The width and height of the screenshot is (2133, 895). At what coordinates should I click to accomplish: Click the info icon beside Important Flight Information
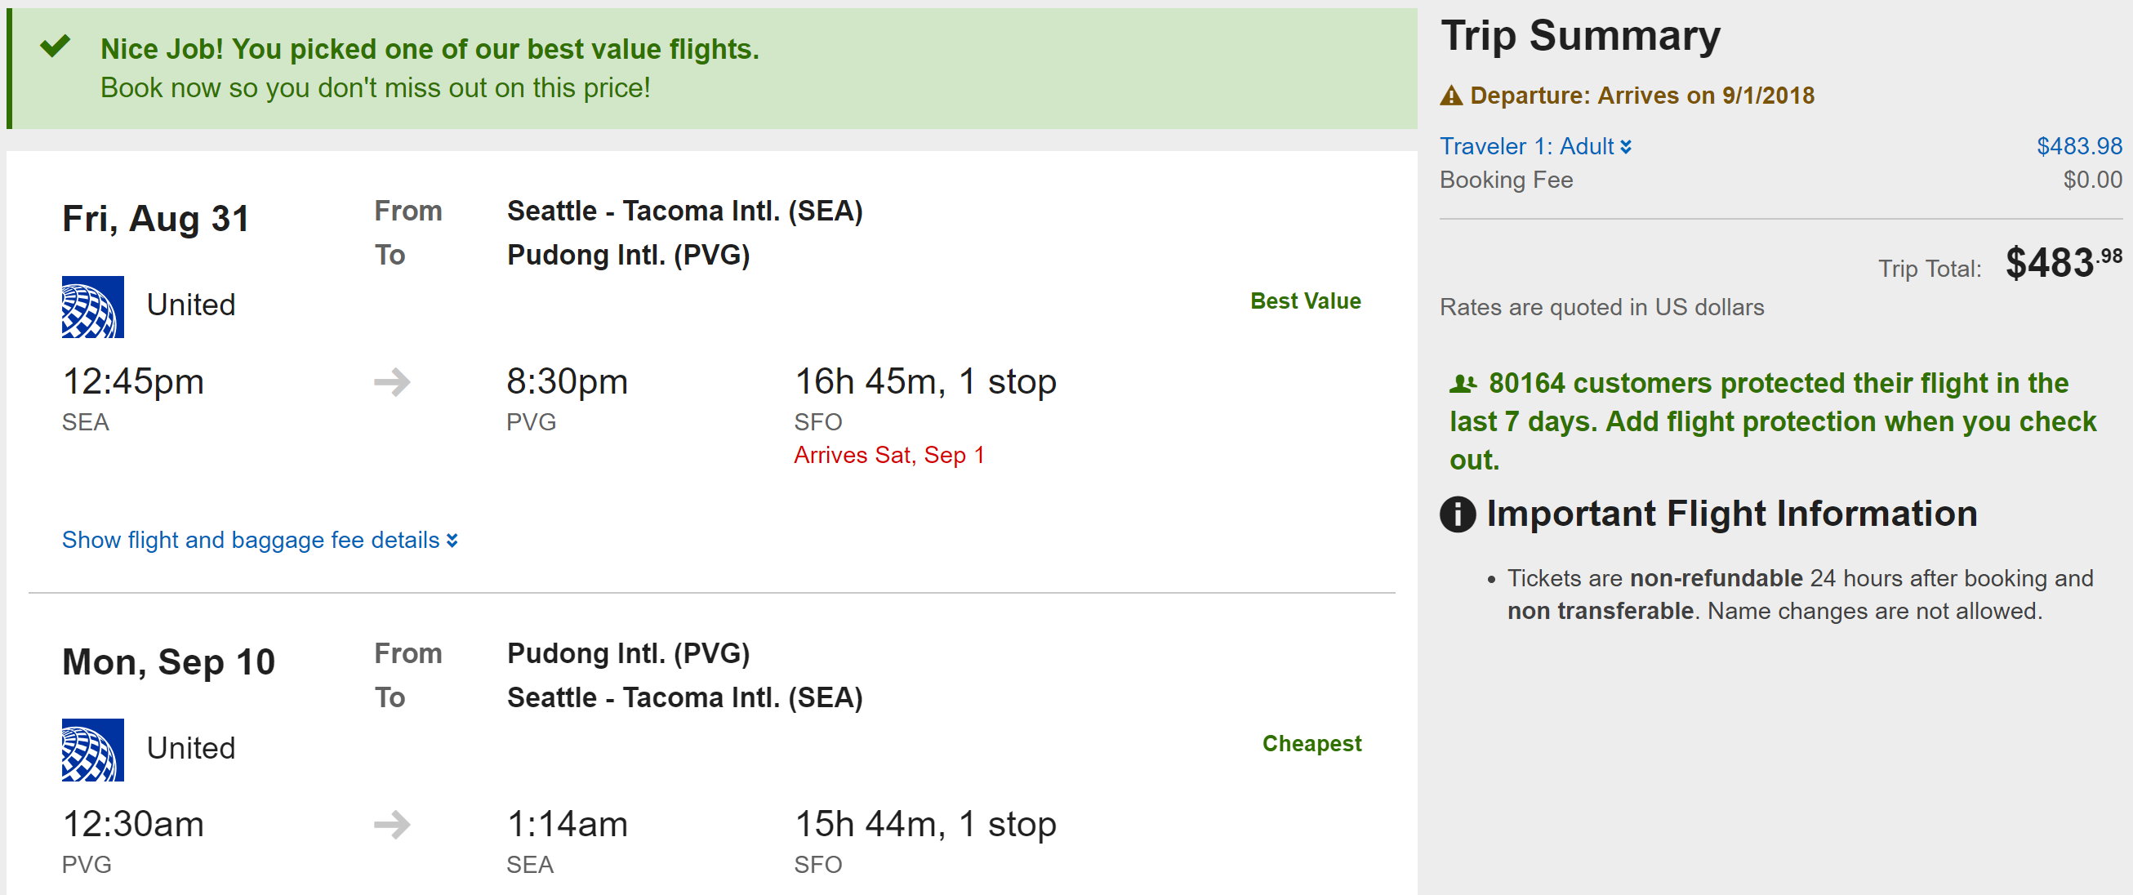tap(1458, 514)
